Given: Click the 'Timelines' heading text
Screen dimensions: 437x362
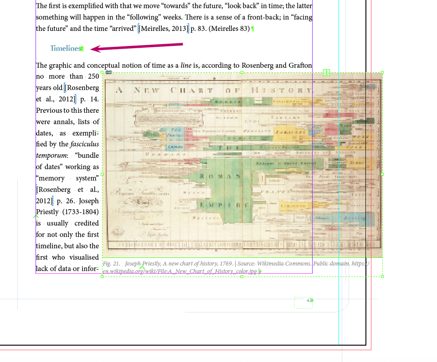Looking at the screenshot, I should coord(66,48).
